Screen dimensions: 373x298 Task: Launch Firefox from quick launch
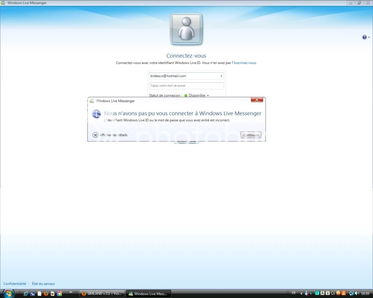point(46,294)
